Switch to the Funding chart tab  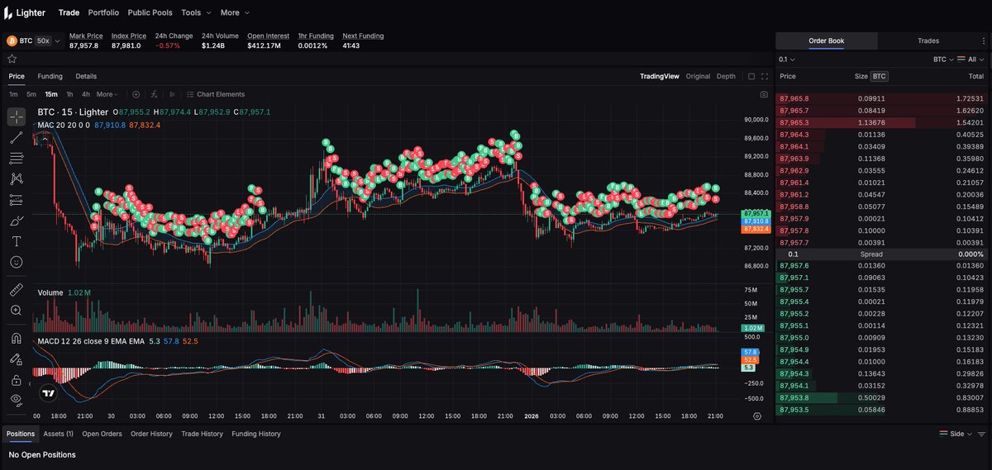(x=50, y=76)
